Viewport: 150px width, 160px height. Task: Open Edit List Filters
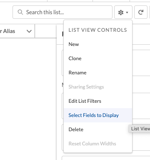[98, 101]
